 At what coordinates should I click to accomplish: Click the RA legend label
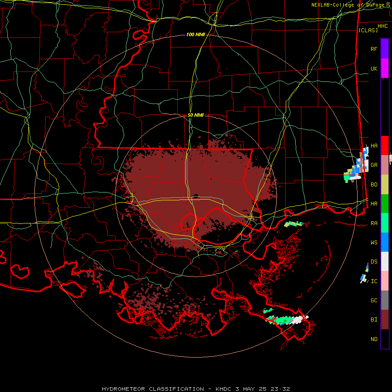(374, 223)
